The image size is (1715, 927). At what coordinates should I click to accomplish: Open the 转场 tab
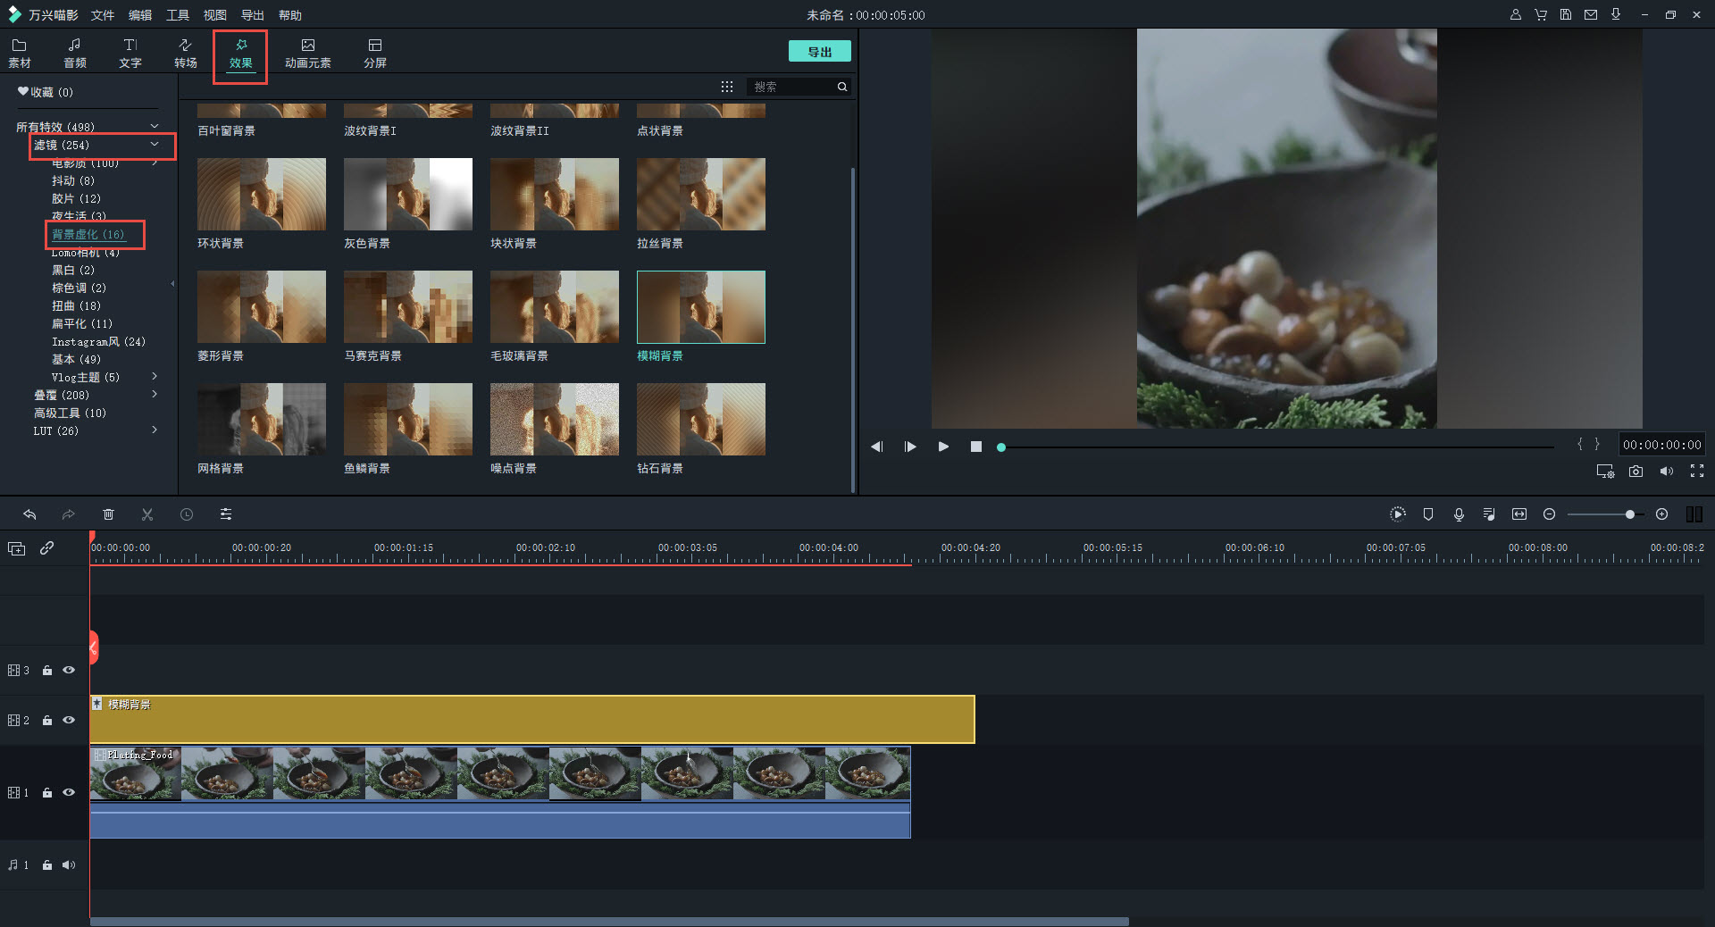[185, 53]
